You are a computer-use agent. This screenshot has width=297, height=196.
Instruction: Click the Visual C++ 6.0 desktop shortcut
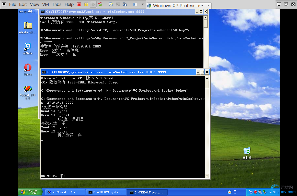point(28,92)
